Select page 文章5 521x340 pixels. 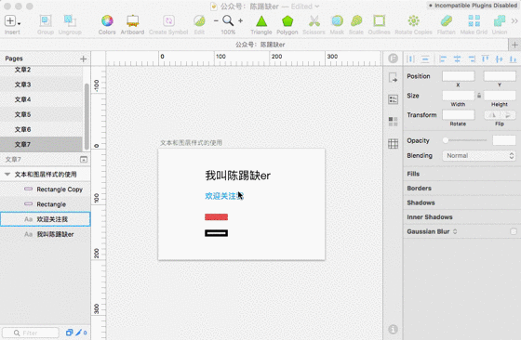click(41, 114)
